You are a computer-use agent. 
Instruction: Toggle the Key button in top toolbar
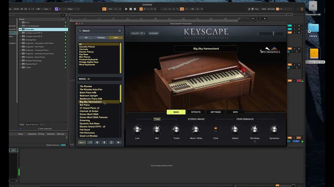pos(257,9)
